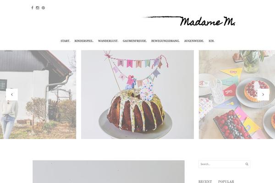Open BEWEGUNGSDRANG. menu item
Image resolution: width=275 pixels, height=183 pixels.
[165, 41]
